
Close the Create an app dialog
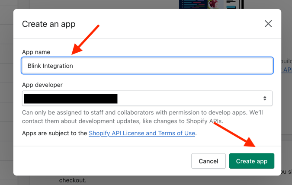pyautogui.click(x=268, y=24)
